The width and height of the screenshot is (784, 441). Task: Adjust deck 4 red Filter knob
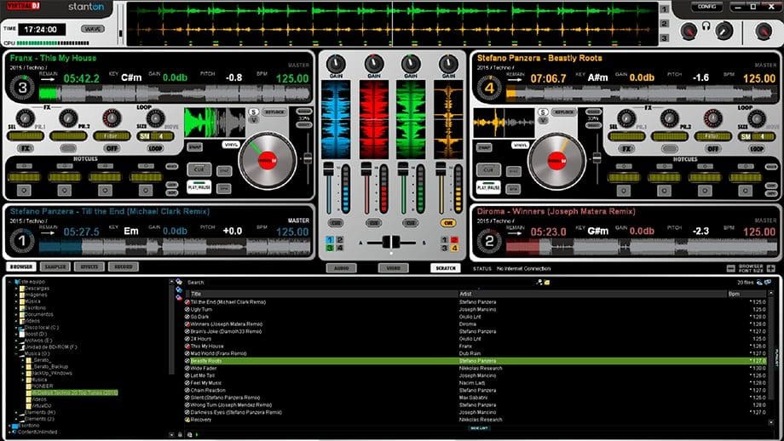(712, 119)
